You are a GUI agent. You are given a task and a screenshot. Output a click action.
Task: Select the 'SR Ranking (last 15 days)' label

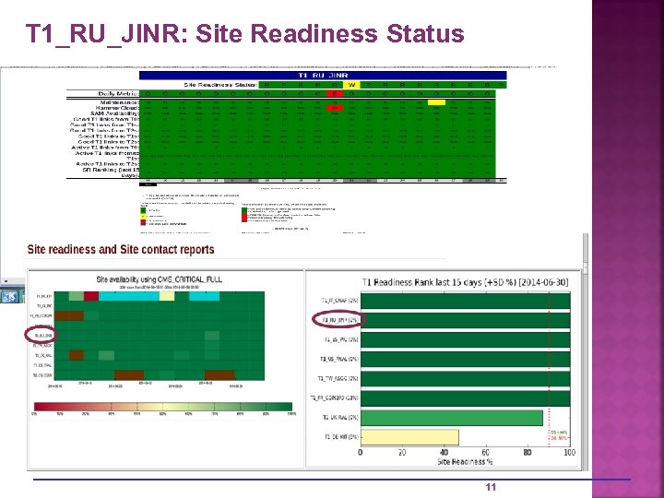tap(111, 172)
